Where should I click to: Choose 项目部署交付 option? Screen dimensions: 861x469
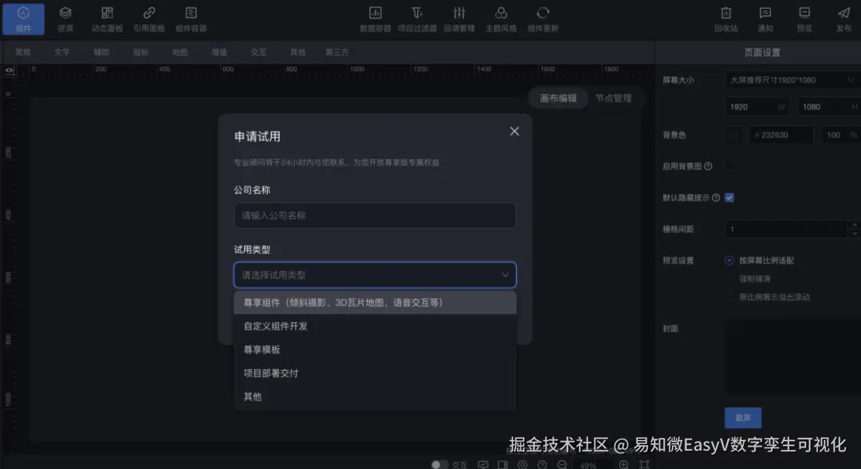[375, 373]
